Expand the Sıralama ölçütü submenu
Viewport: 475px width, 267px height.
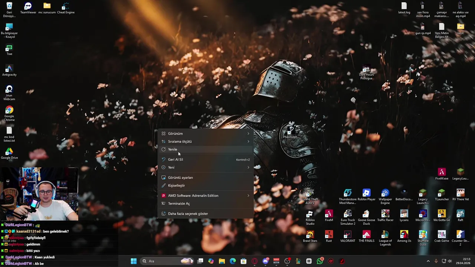[206, 141]
